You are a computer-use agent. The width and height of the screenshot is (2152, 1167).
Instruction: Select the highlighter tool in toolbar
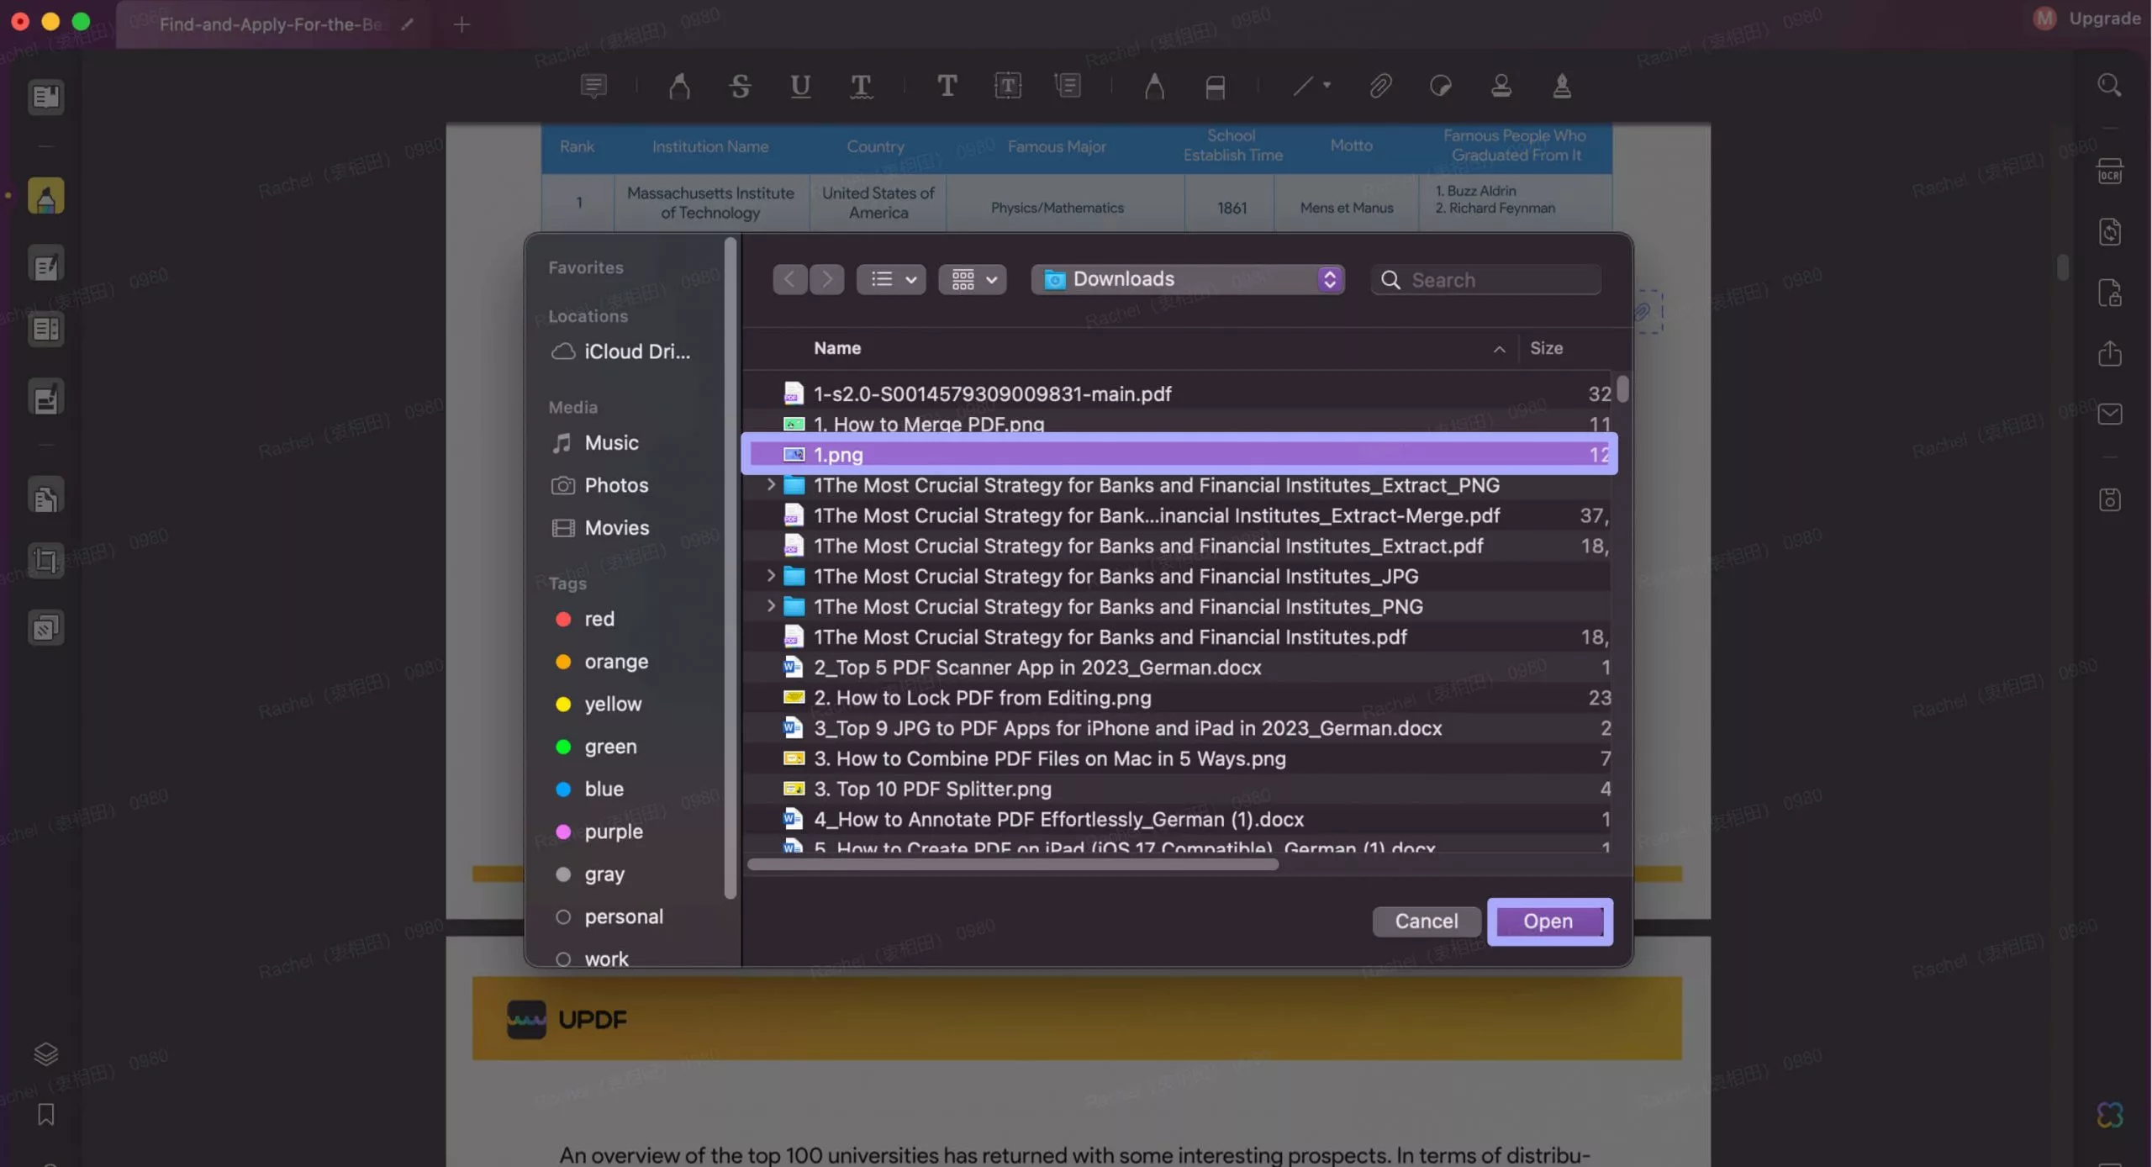click(679, 86)
